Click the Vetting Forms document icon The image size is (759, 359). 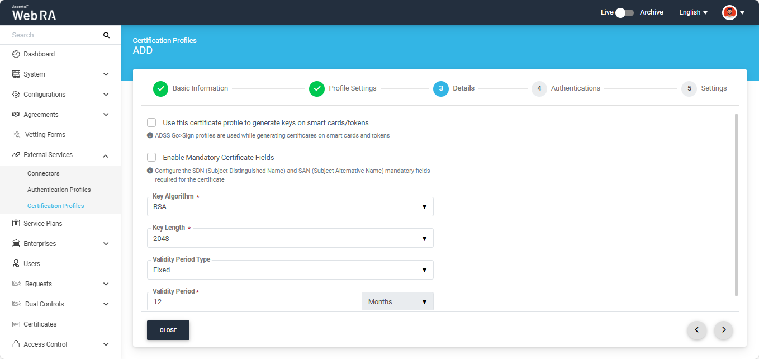(16, 135)
